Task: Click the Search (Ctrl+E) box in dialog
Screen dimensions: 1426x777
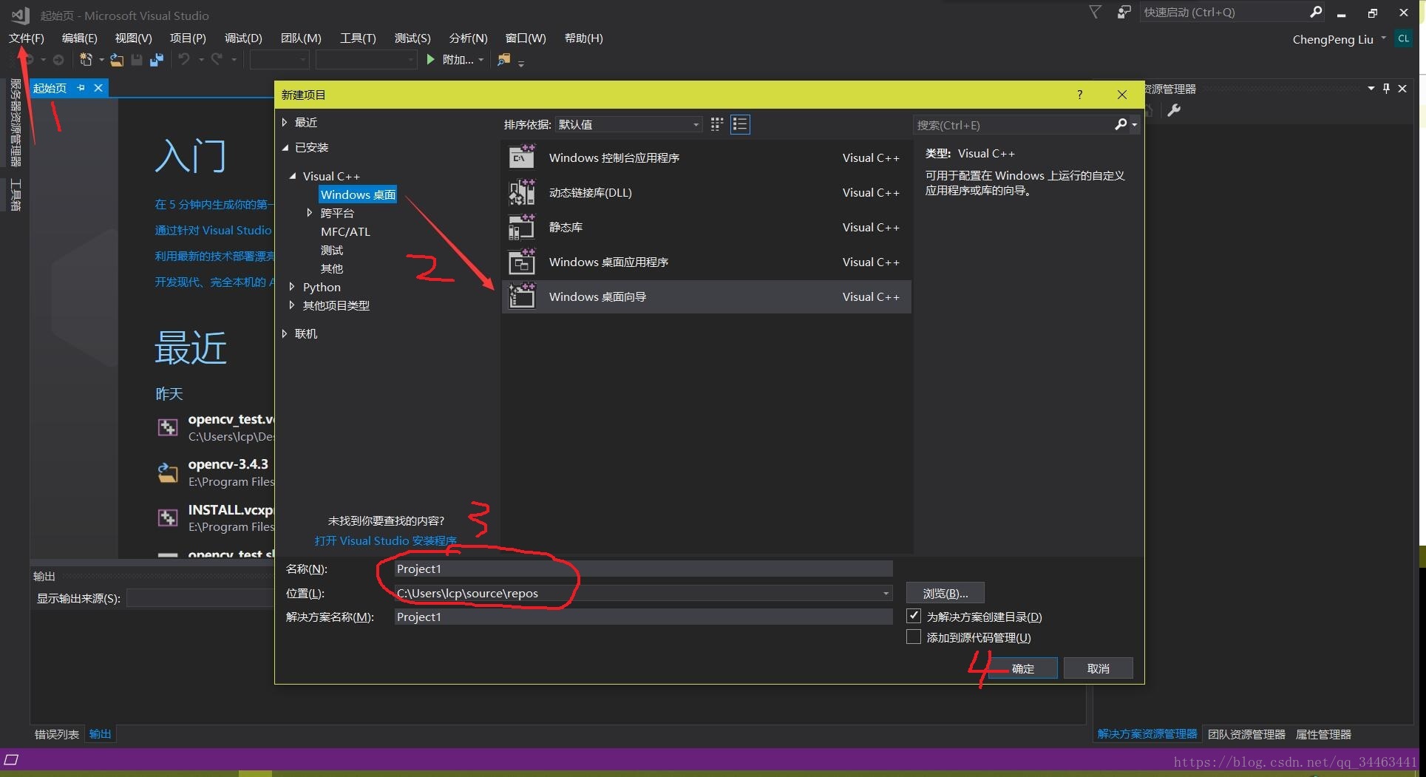Action: (x=1014, y=125)
